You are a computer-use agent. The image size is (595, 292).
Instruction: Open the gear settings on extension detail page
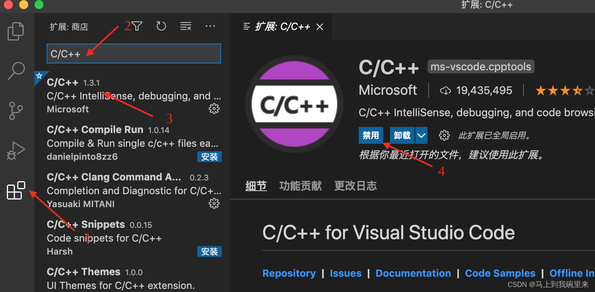point(444,135)
